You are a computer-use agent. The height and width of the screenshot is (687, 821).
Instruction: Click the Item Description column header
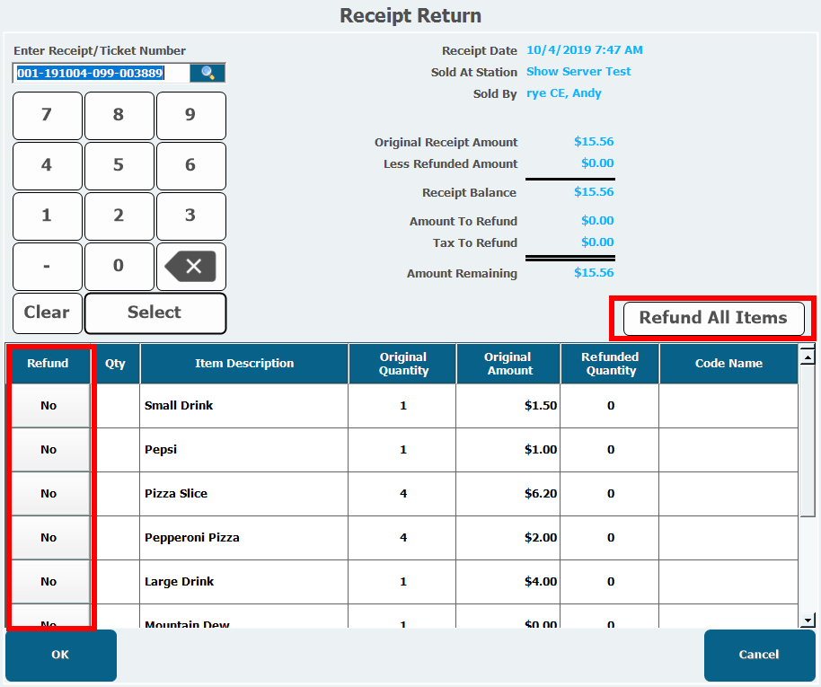point(244,364)
